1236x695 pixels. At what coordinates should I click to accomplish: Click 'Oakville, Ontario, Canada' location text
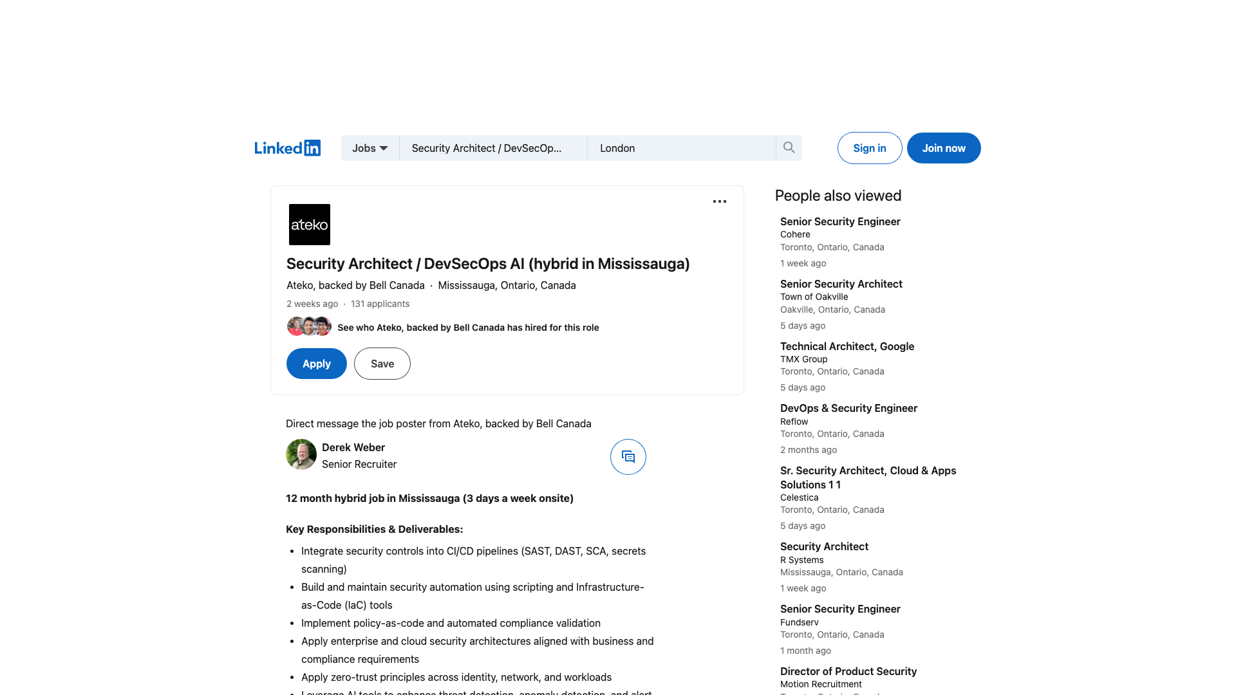point(832,310)
